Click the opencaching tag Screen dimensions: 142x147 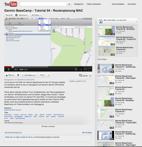point(20,118)
